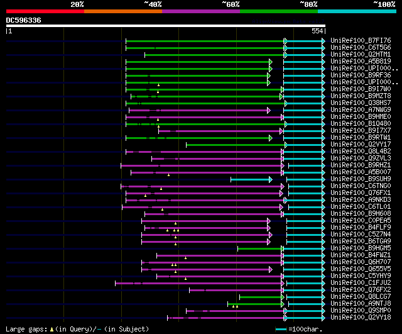
Task: Open hit UniRef100_B9I7W0
Action: tap(361, 89)
